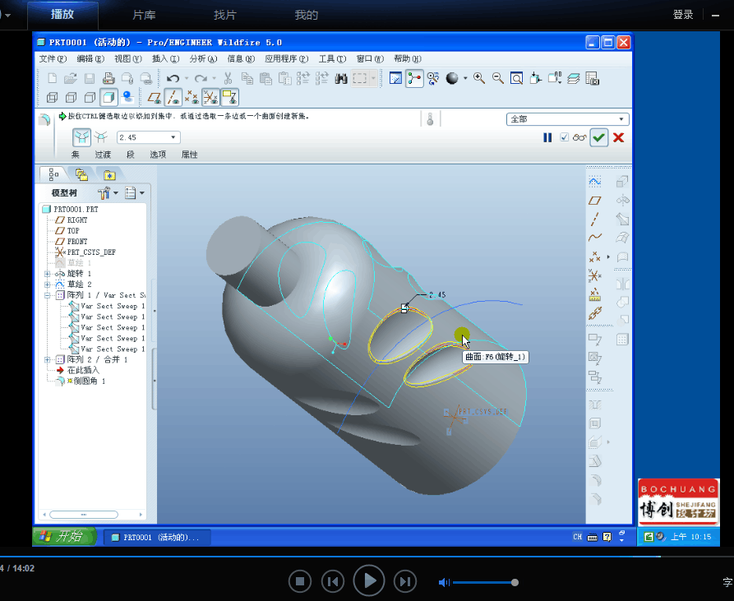Click the Layers icon in toolbar
Image resolution: width=734 pixels, height=601 pixels.
pyautogui.click(x=574, y=78)
